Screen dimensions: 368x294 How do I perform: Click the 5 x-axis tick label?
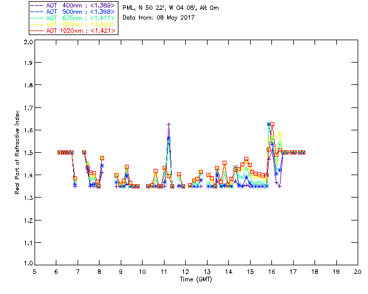(34, 272)
